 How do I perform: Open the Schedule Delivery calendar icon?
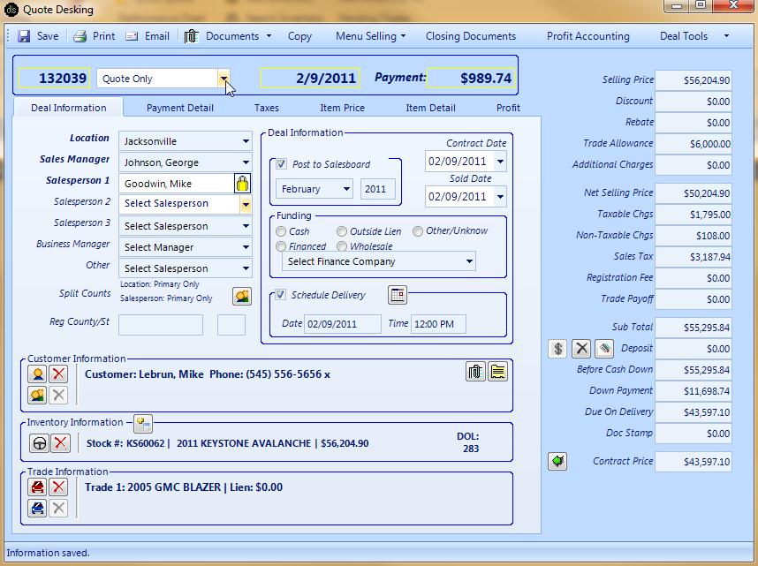pos(398,295)
